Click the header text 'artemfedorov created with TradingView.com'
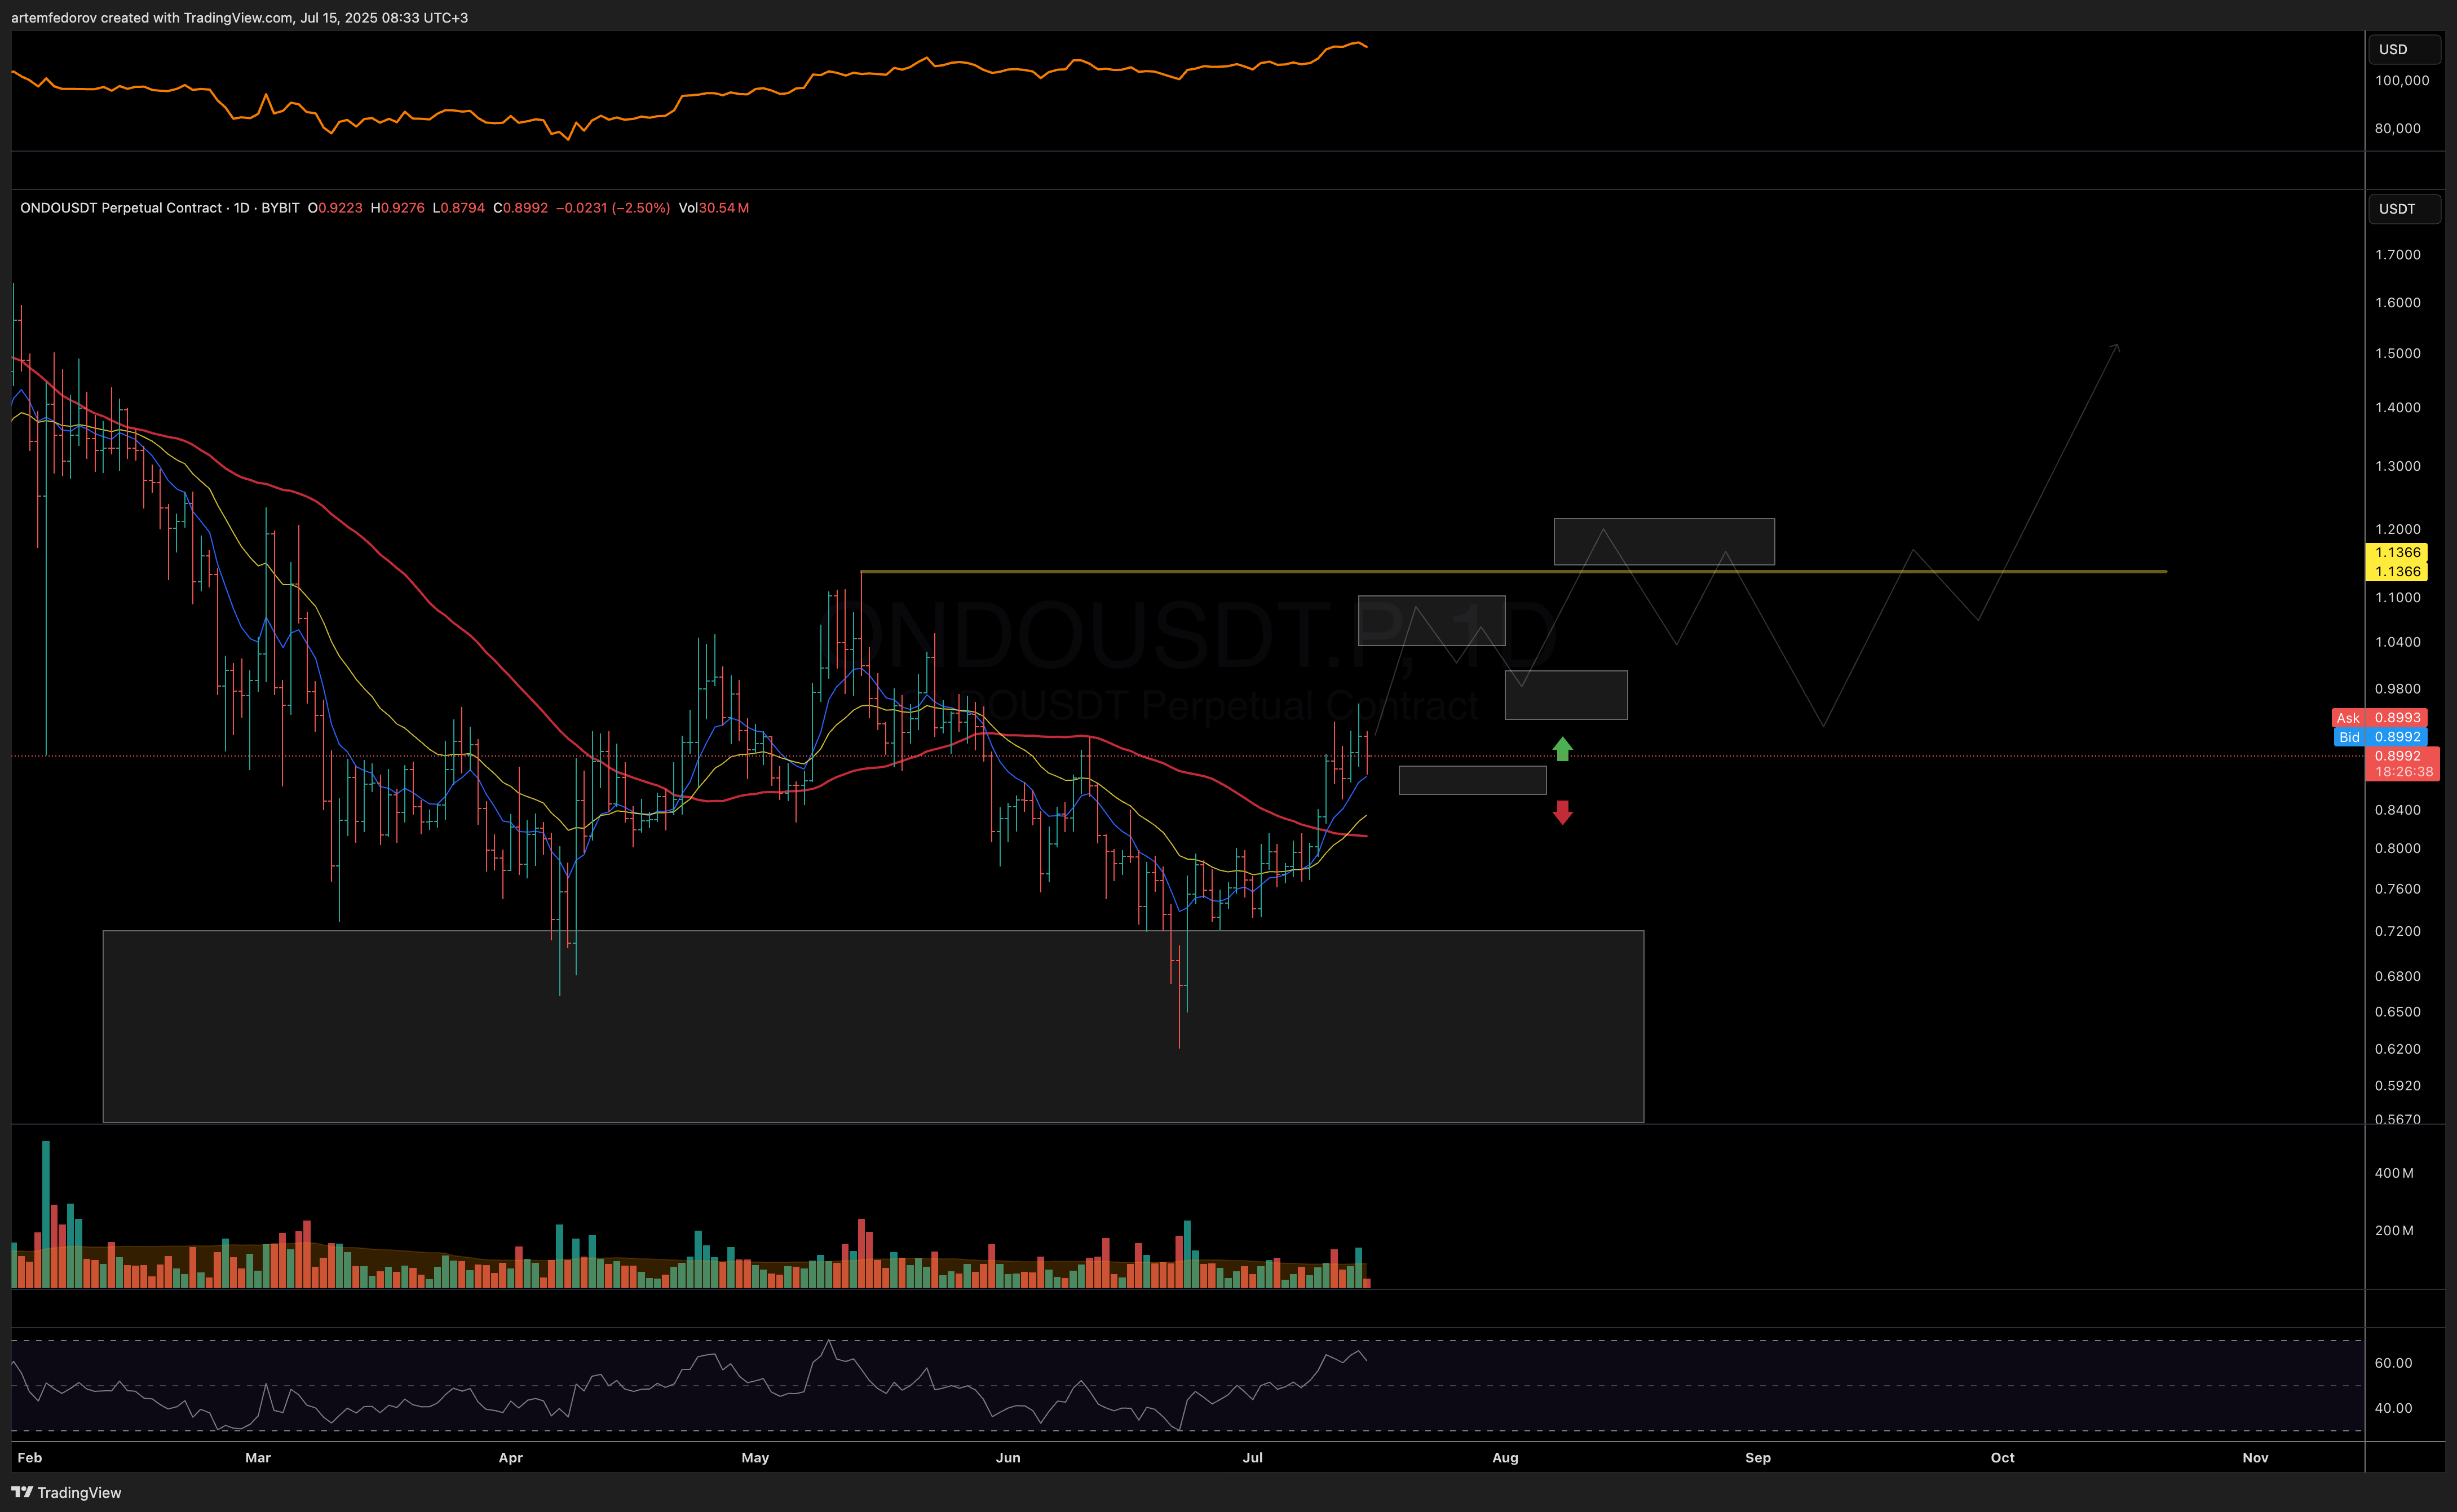2457x1512 pixels. pyautogui.click(x=152, y=18)
